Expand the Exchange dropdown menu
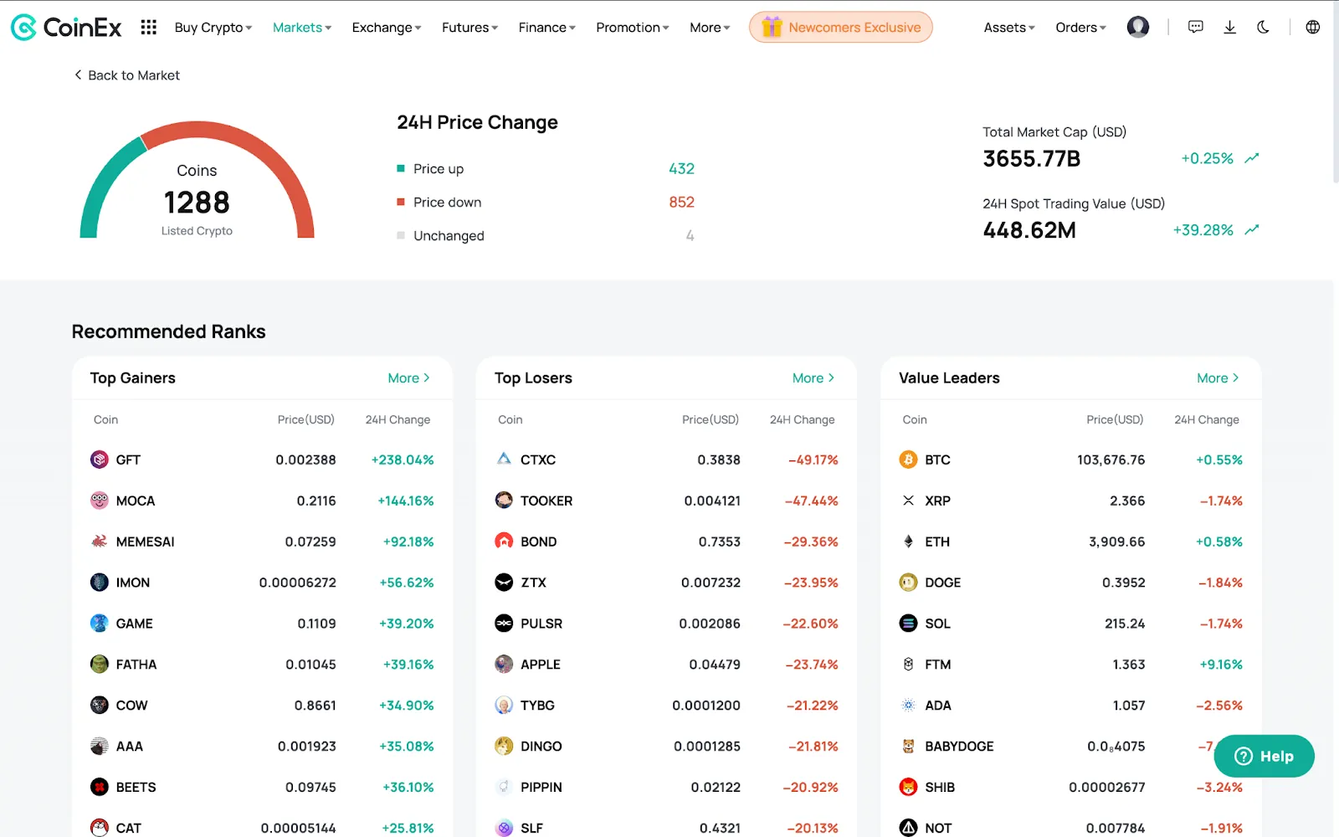This screenshot has width=1339, height=837. pos(387,28)
